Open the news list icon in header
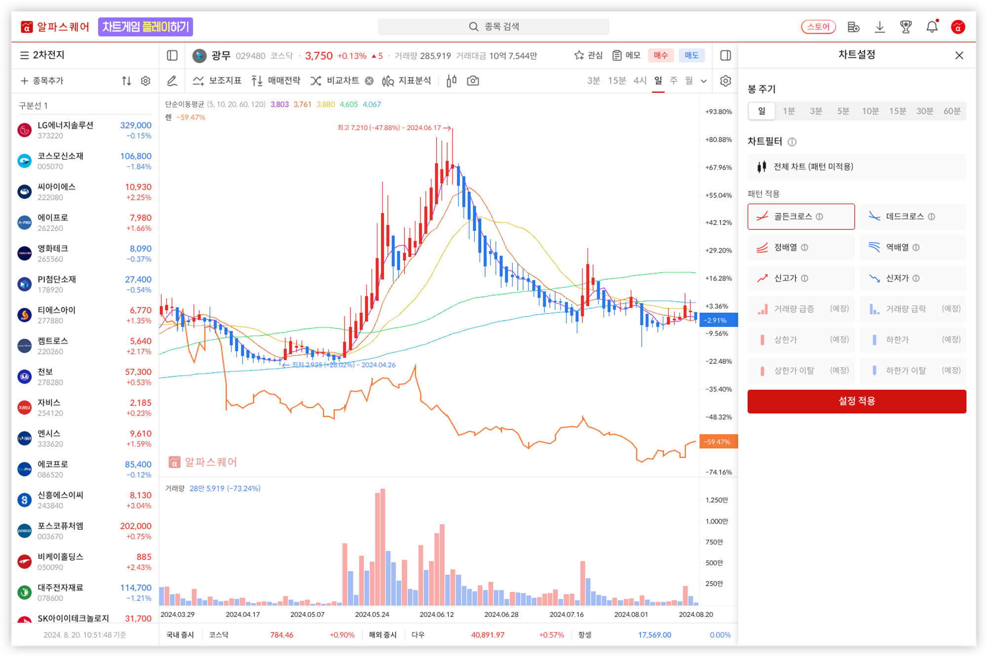This screenshot has height=657, width=987. point(853,27)
